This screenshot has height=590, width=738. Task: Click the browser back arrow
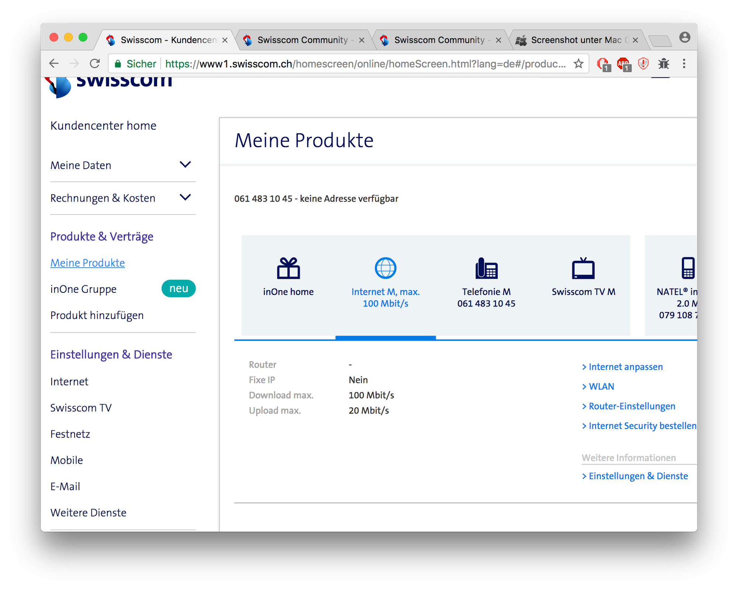click(54, 64)
